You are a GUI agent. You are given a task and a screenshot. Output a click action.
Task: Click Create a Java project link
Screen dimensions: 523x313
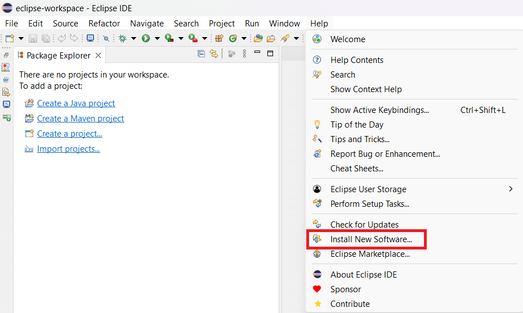click(x=76, y=103)
